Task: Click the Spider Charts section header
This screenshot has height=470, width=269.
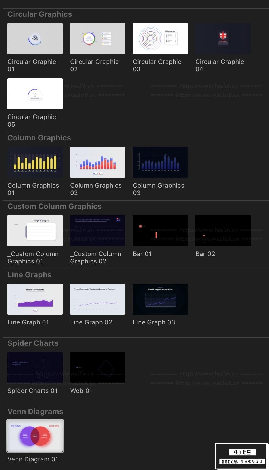Action: coord(33,343)
